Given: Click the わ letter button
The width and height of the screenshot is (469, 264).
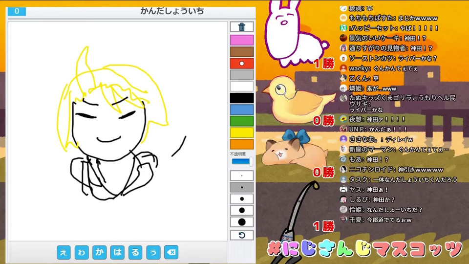Looking at the screenshot, I should click(x=82, y=252).
